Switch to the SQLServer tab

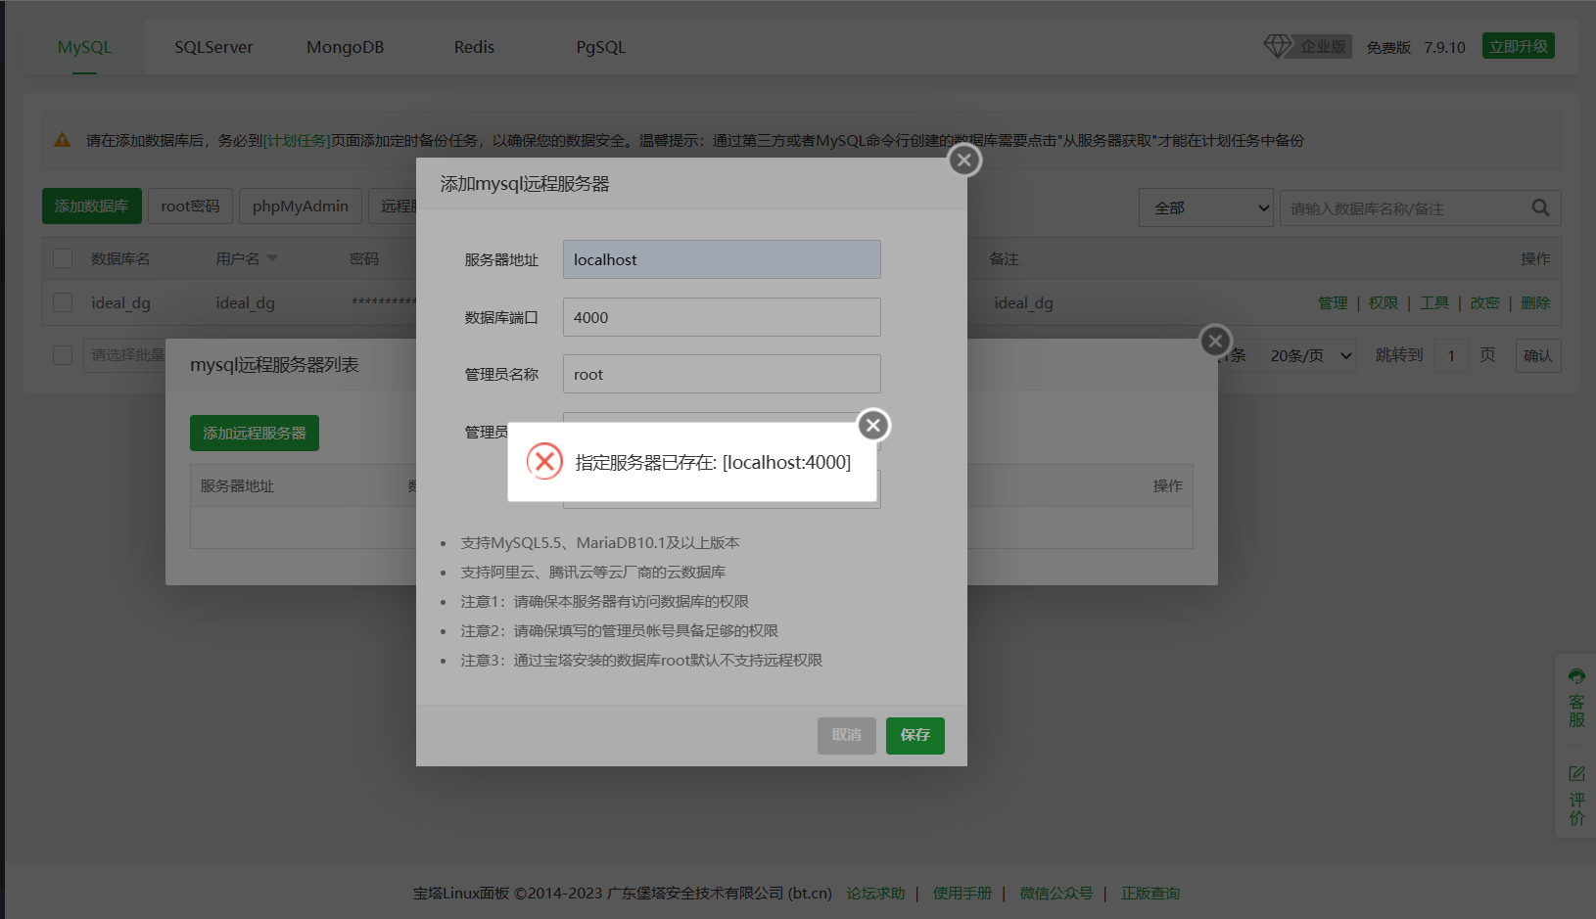click(213, 47)
